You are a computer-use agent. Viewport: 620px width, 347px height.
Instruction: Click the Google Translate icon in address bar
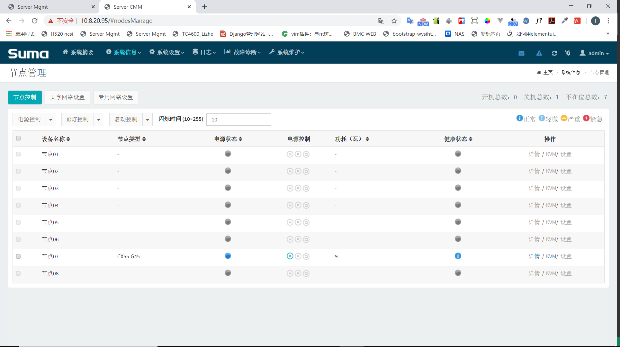coord(381,21)
